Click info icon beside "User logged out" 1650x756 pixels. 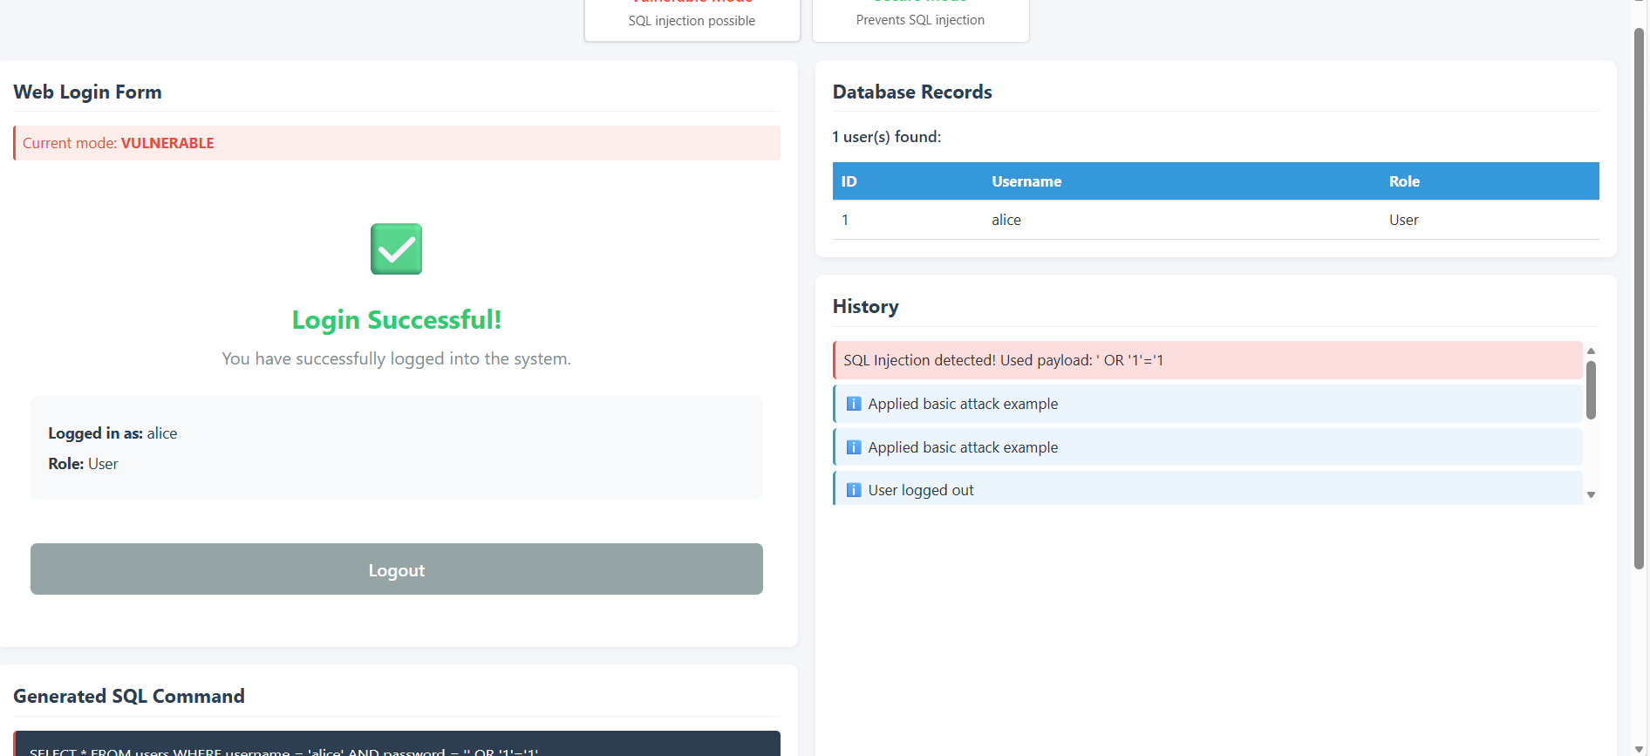854,490
